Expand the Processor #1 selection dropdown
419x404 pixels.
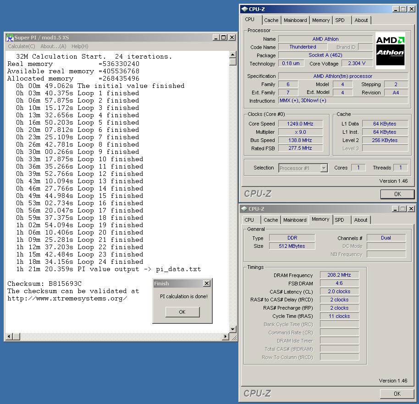click(324, 168)
